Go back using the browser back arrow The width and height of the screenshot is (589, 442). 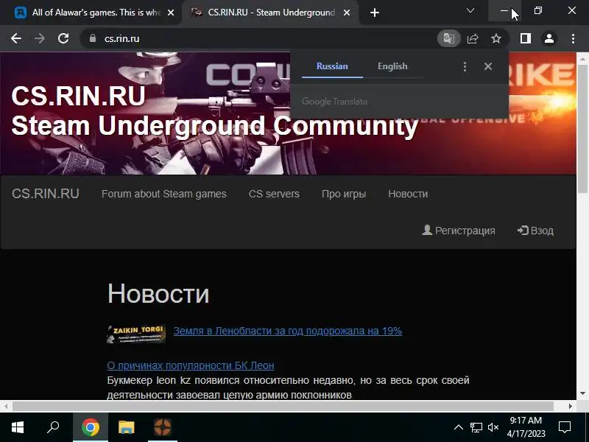pyautogui.click(x=15, y=38)
